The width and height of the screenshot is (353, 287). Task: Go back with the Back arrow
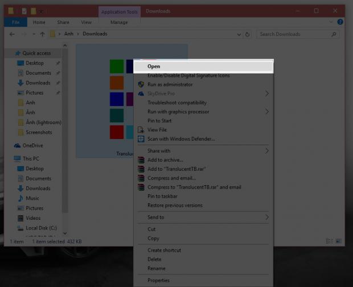[x=12, y=34]
